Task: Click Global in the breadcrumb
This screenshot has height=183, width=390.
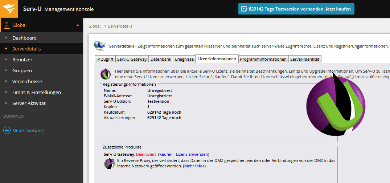Action: tap(95, 26)
